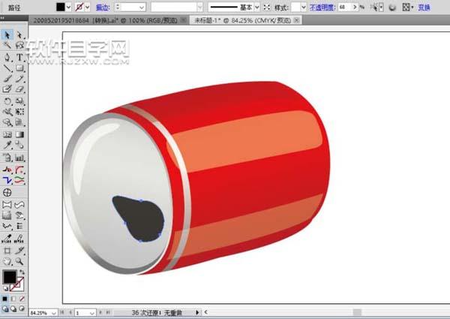Switch to the 未标题-1 document tab

click(x=232, y=20)
